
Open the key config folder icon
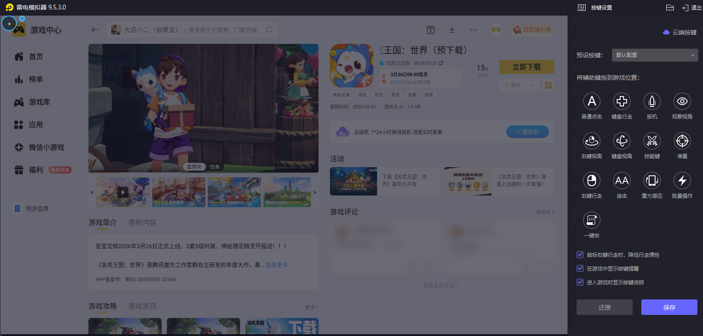click(670, 7)
